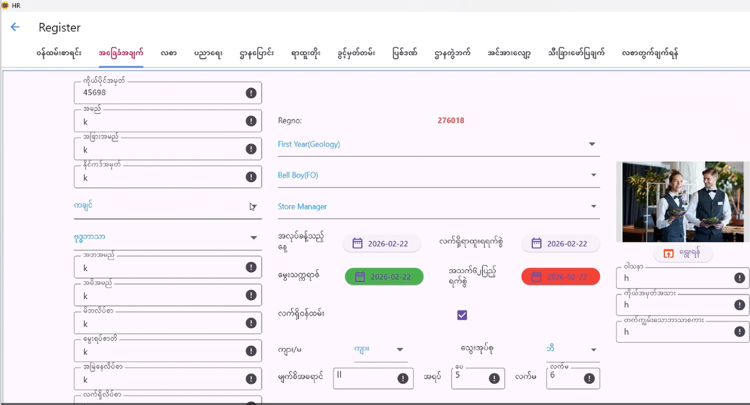Image resolution: width=750 pixels, height=405 pixels.
Task: Pick the လက်ရှိရာထူးရရက်စွဲ date 2026-02-22
Action: click(560, 244)
